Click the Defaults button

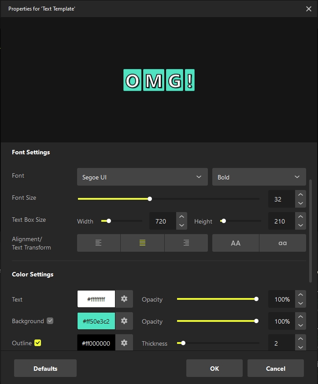click(x=45, y=368)
